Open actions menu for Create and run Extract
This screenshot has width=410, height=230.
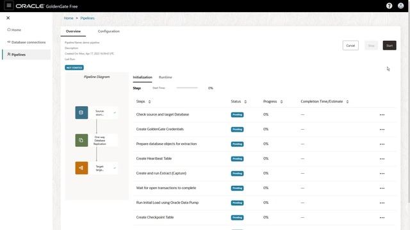pos(382,173)
